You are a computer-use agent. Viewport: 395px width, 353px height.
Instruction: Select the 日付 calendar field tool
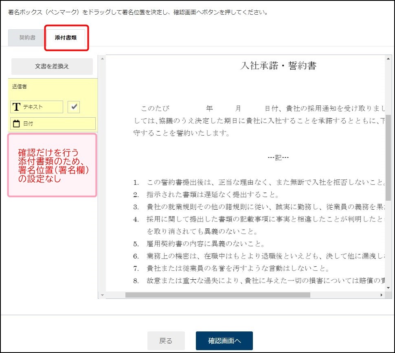53,124
